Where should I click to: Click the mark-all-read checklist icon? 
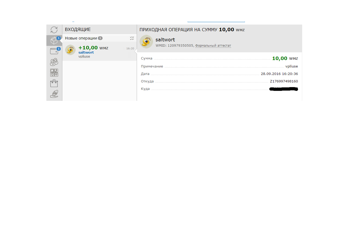pyautogui.click(x=132, y=38)
